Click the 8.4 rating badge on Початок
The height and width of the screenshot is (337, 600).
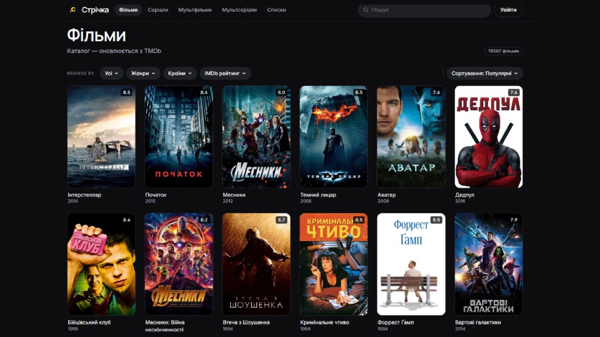pyautogui.click(x=204, y=92)
